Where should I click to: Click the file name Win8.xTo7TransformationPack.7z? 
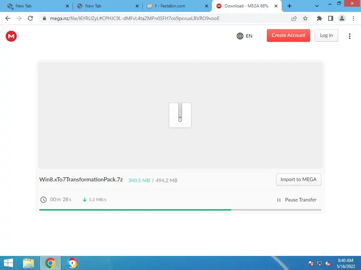click(x=81, y=180)
